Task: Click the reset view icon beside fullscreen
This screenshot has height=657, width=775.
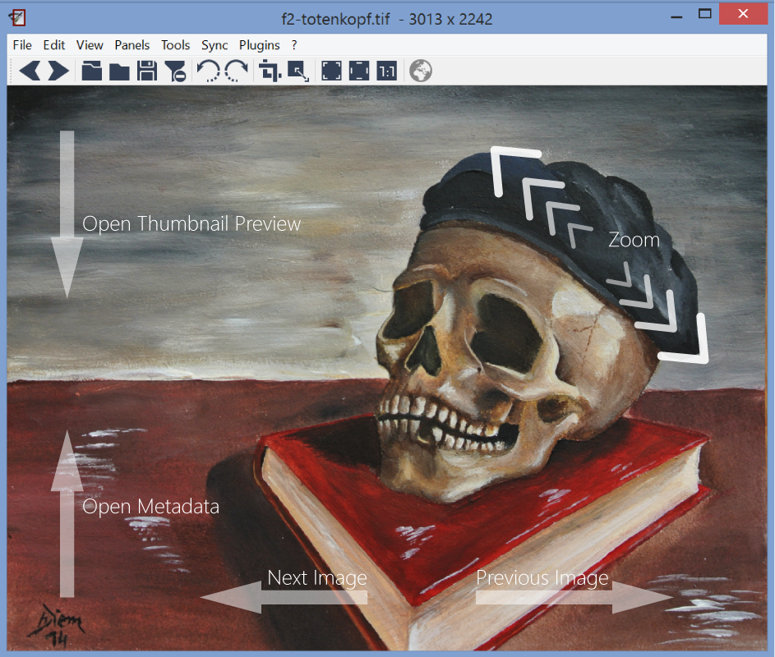Action: tap(359, 71)
